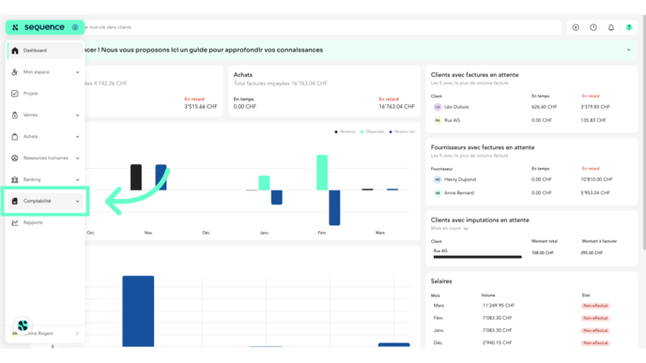
Task: Click the Mon espace person icon
Action: (15, 72)
